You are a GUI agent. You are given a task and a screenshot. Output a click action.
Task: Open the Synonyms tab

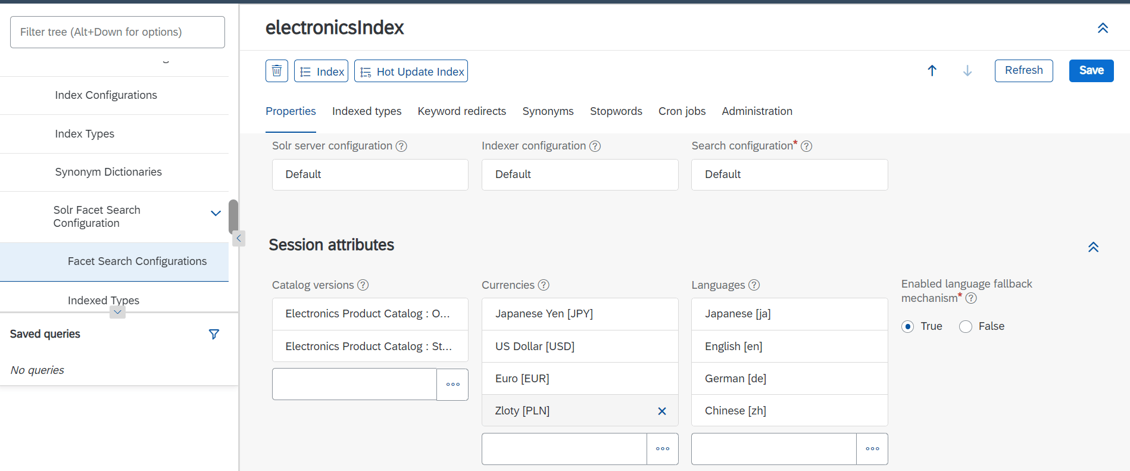pos(548,111)
